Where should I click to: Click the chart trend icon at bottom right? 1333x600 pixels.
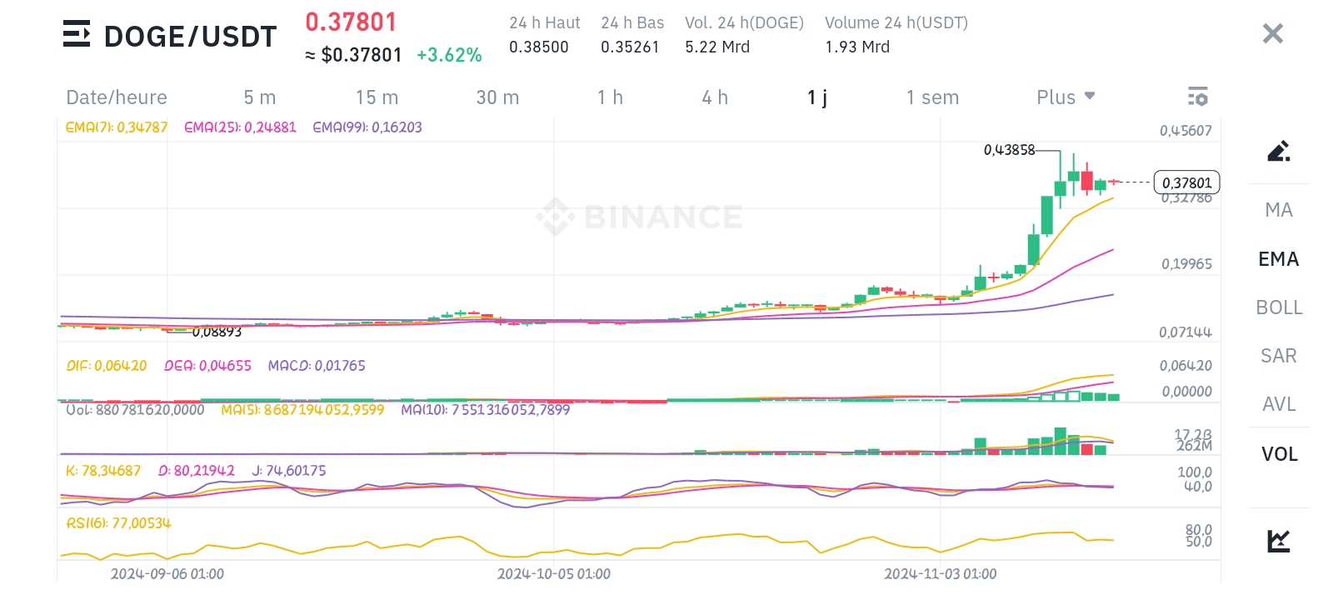pyautogui.click(x=1278, y=541)
